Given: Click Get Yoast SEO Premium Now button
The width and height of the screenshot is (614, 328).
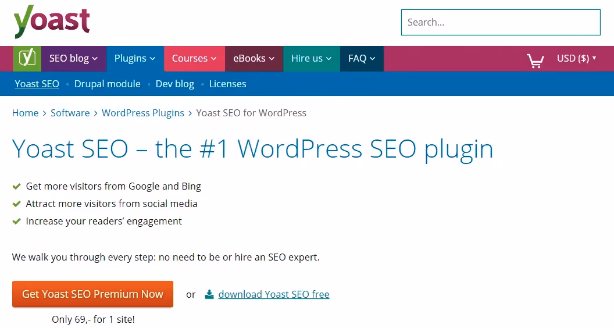Looking at the screenshot, I should coord(92,294).
